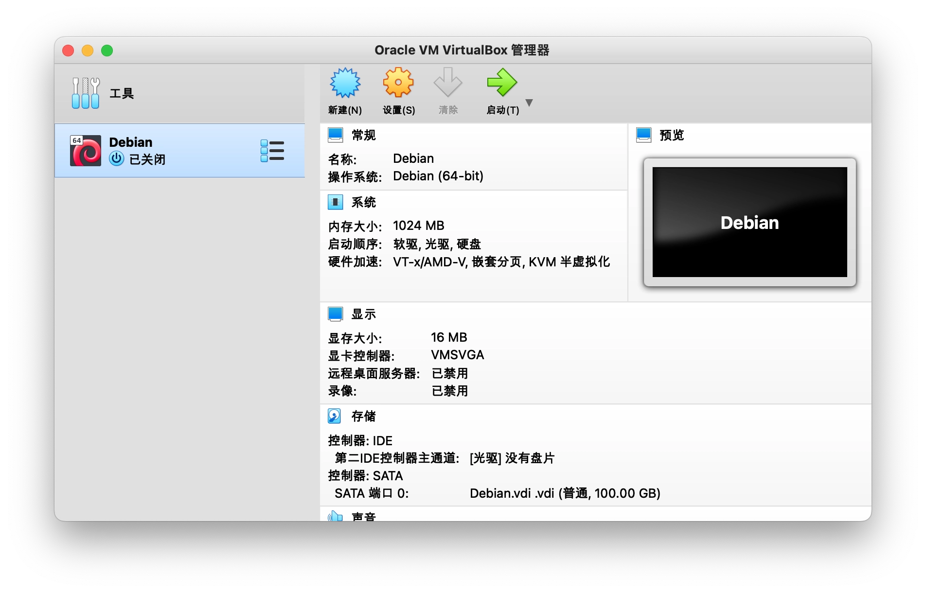Click the New (新建) VM starburst icon

click(345, 83)
